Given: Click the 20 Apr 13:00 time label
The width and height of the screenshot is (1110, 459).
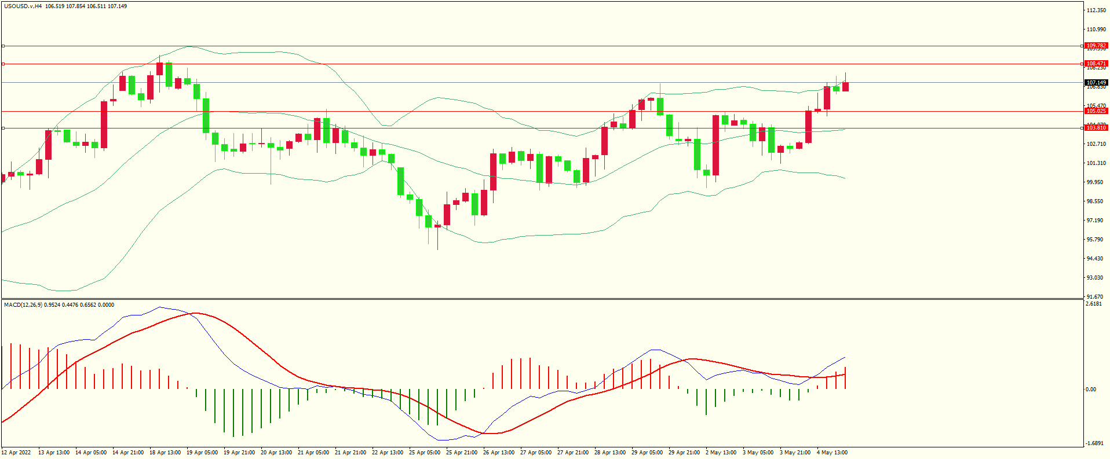Looking at the screenshot, I should coord(276,453).
